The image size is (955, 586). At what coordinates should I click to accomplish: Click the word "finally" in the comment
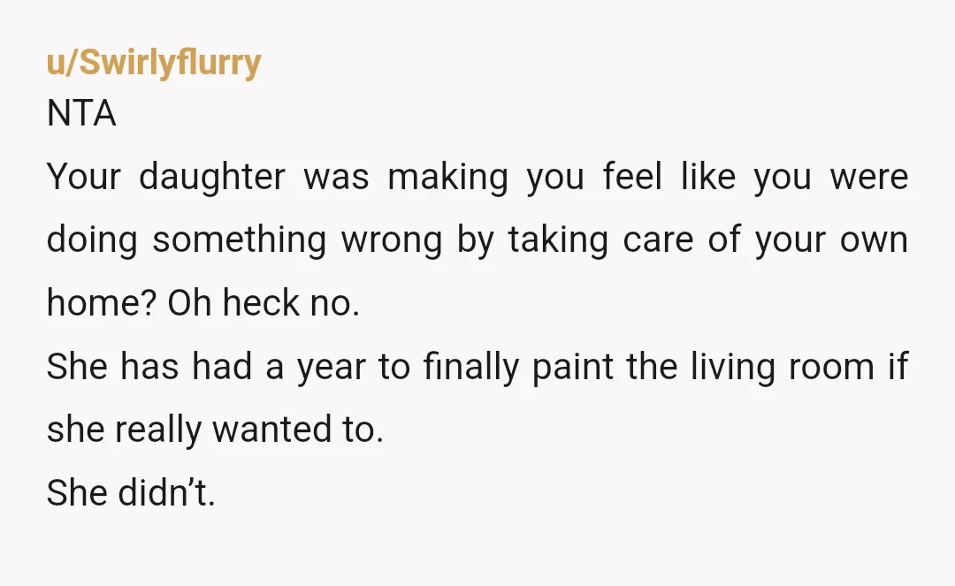tap(470, 366)
